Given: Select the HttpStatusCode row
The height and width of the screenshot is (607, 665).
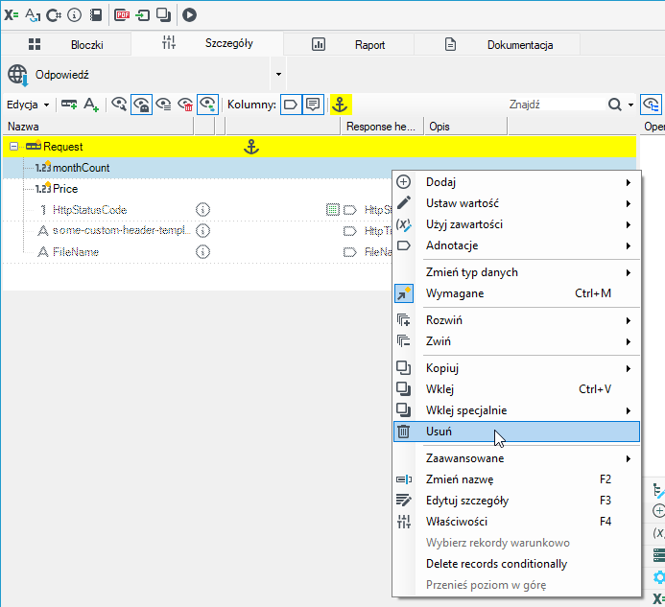Looking at the screenshot, I should pos(198,210).
